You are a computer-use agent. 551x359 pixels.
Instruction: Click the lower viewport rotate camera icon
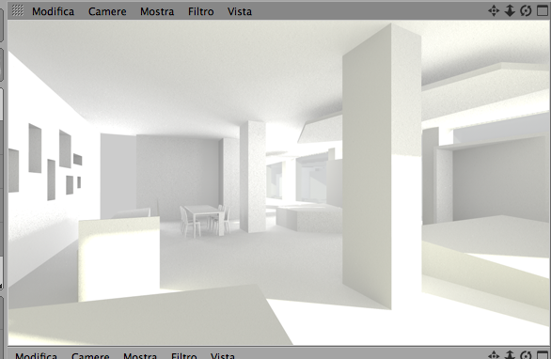(526, 355)
